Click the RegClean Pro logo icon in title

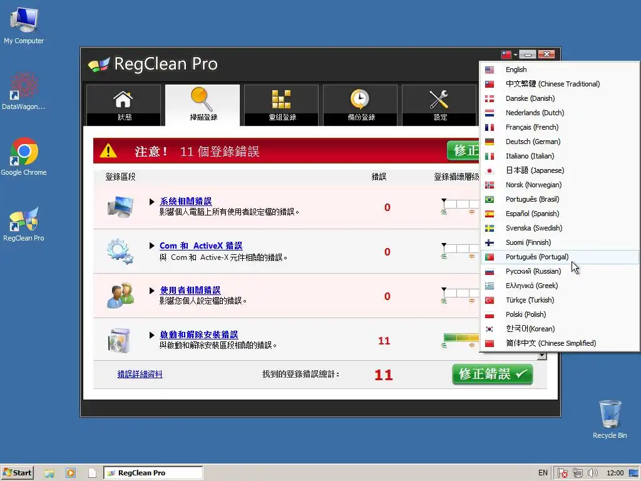[98, 65]
